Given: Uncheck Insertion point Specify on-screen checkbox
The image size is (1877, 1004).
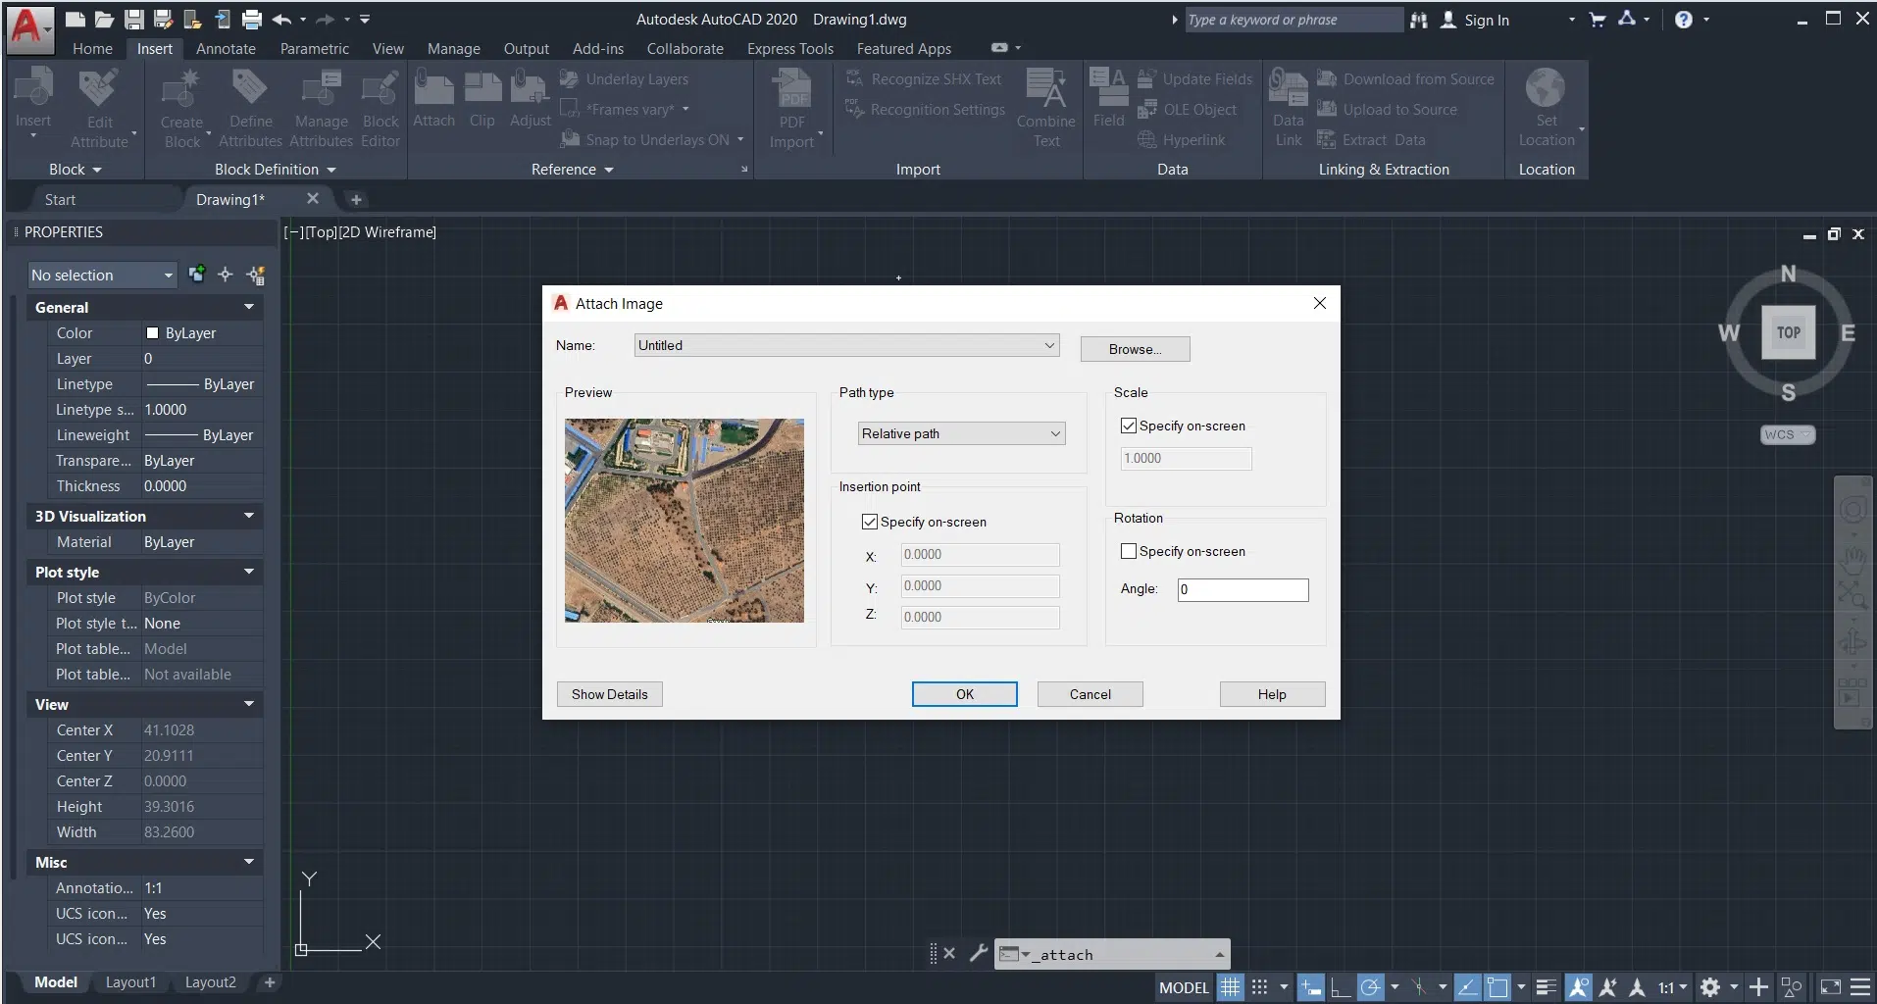Looking at the screenshot, I should 870,522.
